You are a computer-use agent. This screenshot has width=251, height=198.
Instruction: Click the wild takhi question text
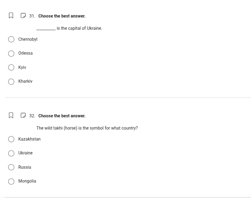point(87,128)
